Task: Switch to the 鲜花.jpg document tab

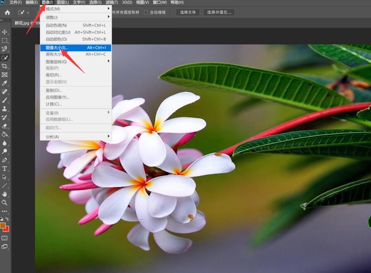Action: pos(26,23)
